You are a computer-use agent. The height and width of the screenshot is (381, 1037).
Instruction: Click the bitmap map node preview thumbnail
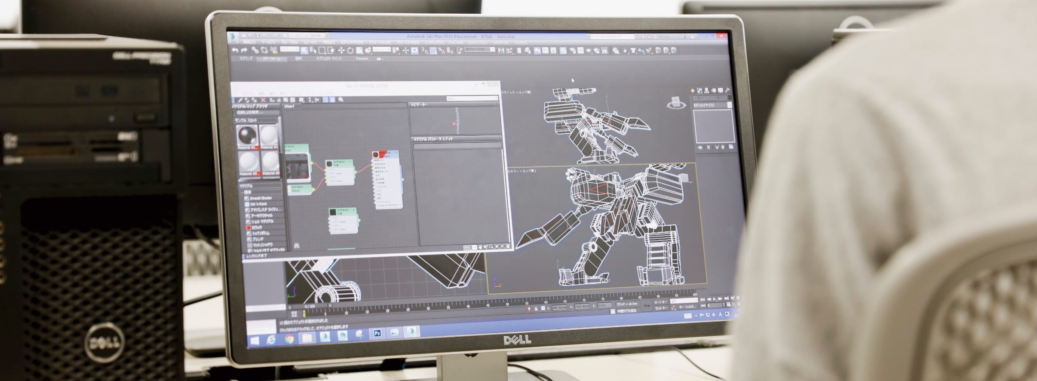(x=298, y=166)
